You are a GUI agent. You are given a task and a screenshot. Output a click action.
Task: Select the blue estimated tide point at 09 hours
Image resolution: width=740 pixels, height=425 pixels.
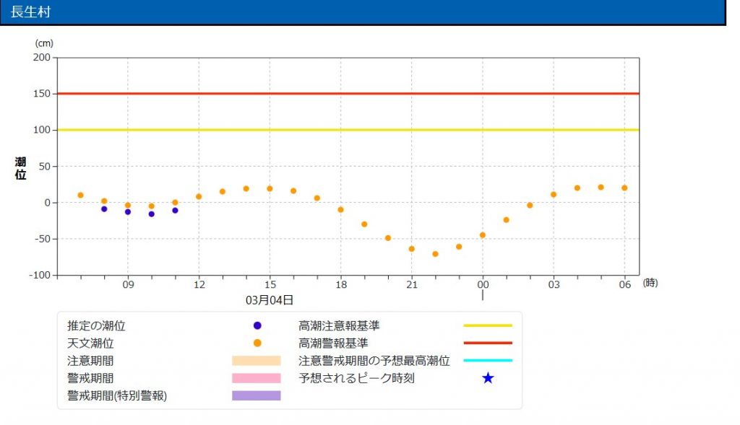128,212
